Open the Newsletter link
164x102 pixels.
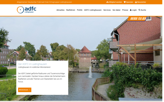140,2
